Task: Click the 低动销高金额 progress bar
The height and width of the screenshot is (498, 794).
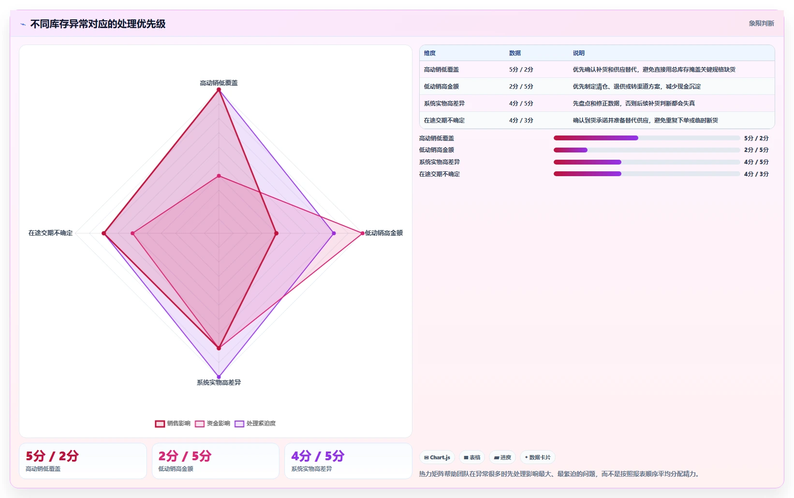Action: 647,150
